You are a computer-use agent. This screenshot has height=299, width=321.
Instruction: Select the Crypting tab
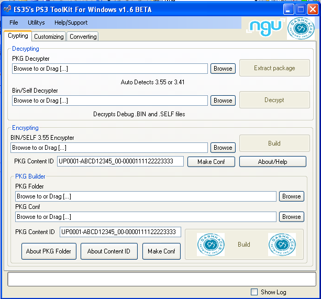(x=18, y=36)
